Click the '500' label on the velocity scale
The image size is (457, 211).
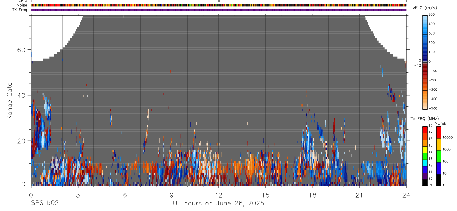pos(432,15)
